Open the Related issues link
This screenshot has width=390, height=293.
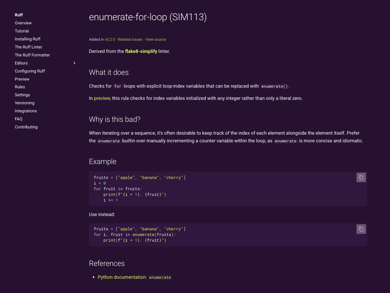pyautogui.click(x=130, y=39)
